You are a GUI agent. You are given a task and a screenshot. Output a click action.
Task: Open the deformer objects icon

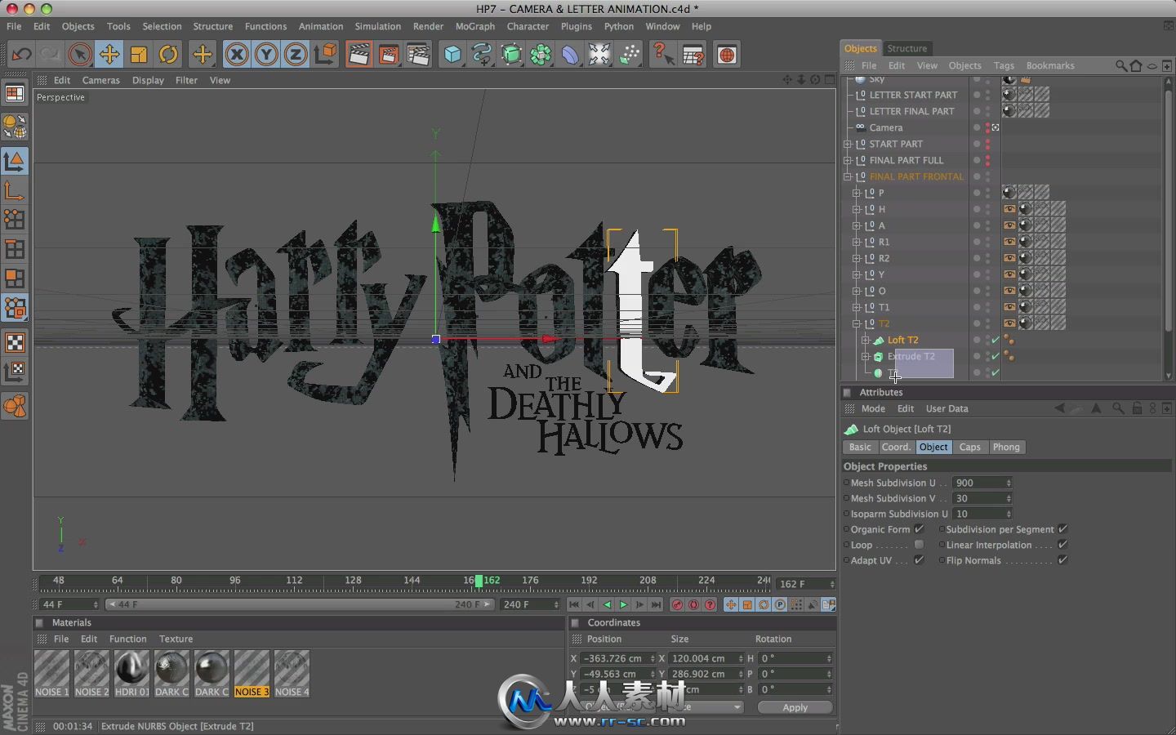(570, 55)
